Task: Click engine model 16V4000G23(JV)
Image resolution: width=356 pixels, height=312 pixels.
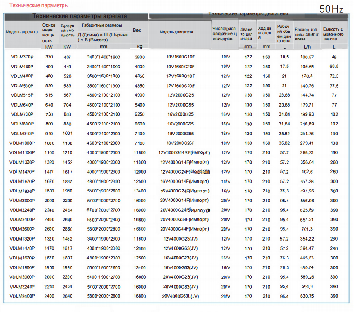Action: 180,258
